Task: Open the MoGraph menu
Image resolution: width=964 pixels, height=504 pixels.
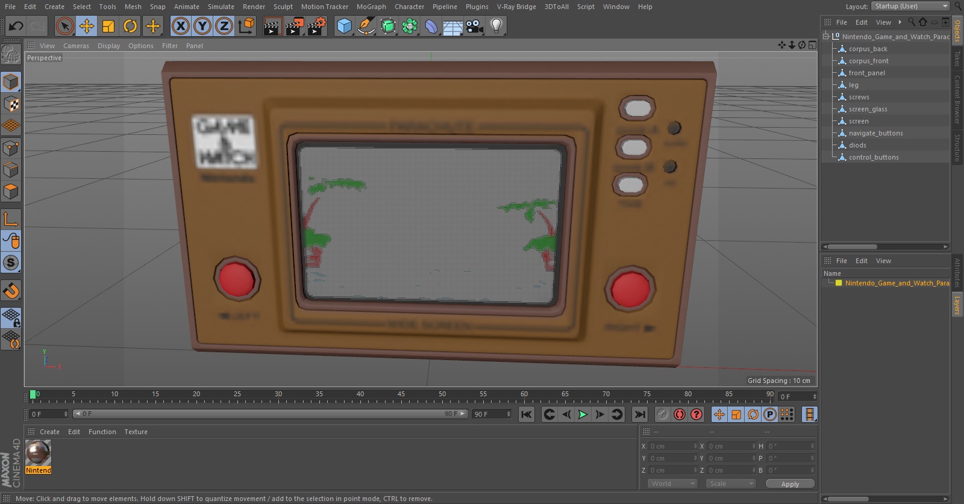Action: click(371, 7)
